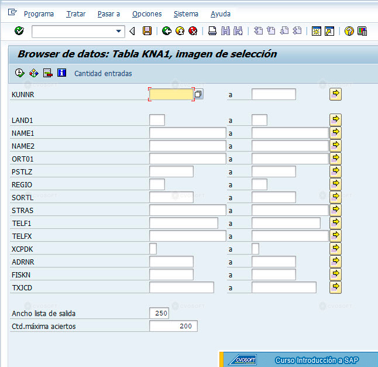This screenshot has height=367, width=378.
Task: Open the Programa menu
Action: pos(39,14)
